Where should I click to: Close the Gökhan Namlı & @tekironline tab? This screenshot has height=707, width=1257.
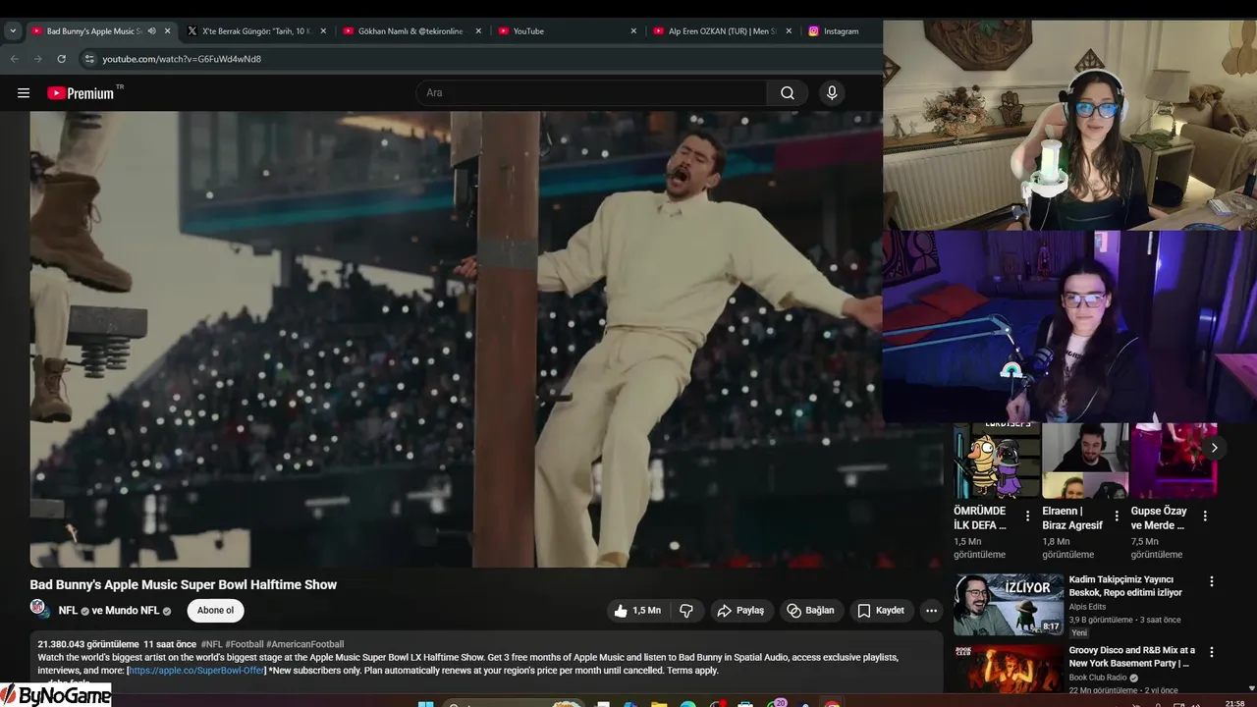pos(478,31)
